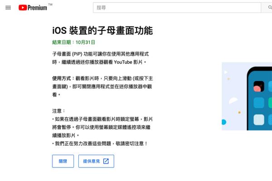Click inside the 搜尋 search field
This screenshot has height=181, width=272.
[177, 8]
